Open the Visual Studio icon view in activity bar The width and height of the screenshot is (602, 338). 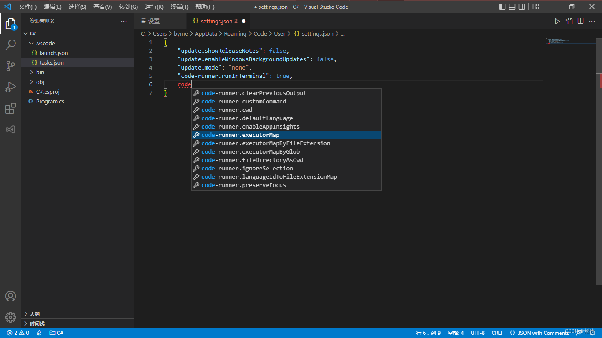click(x=11, y=129)
